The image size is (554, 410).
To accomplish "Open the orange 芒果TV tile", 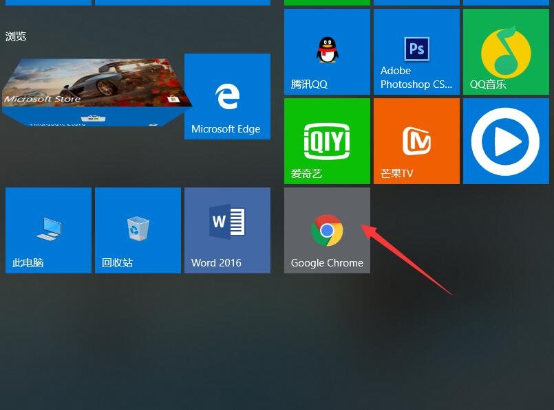I will click(416, 141).
